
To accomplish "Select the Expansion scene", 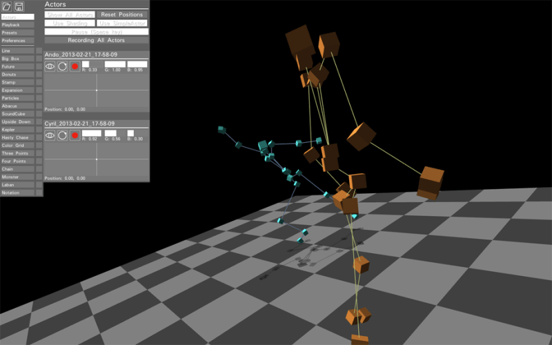I will 18,90.
